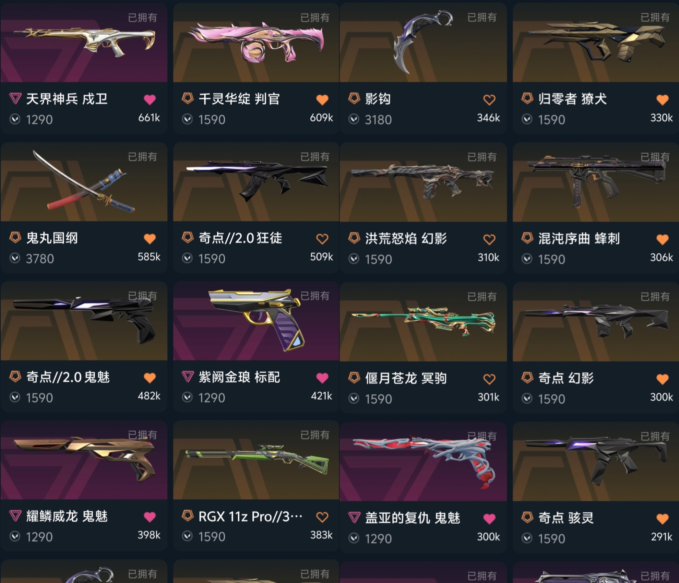The image size is (679, 583).
Task: Click the tier icon beside 归零者 獠犬
Action: point(527,98)
